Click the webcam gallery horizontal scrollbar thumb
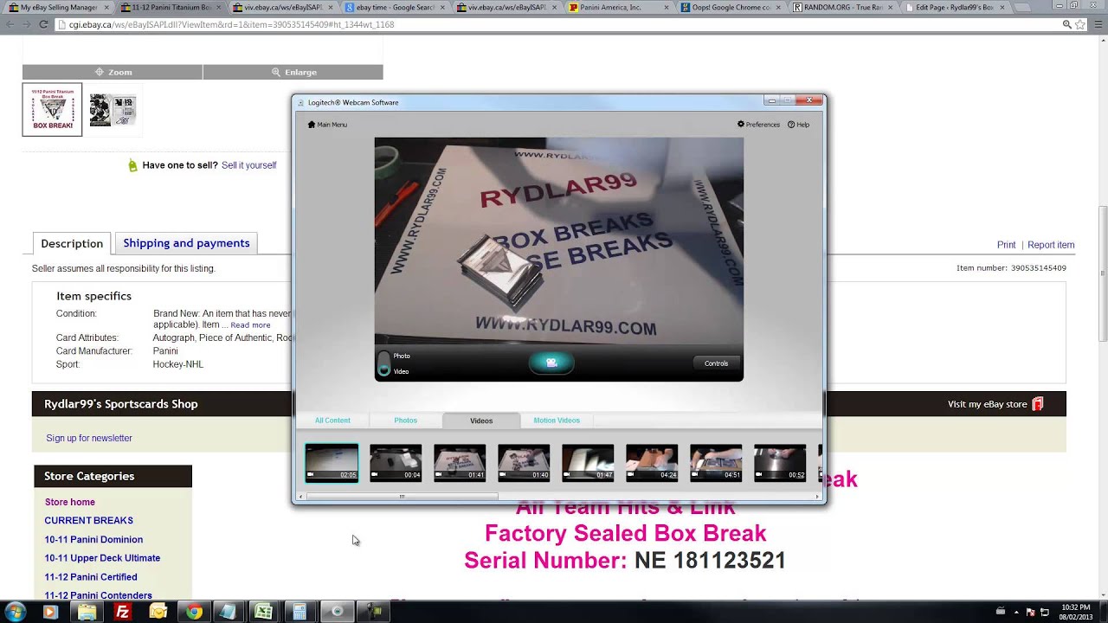The height and width of the screenshot is (623, 1108). point(402,497)
